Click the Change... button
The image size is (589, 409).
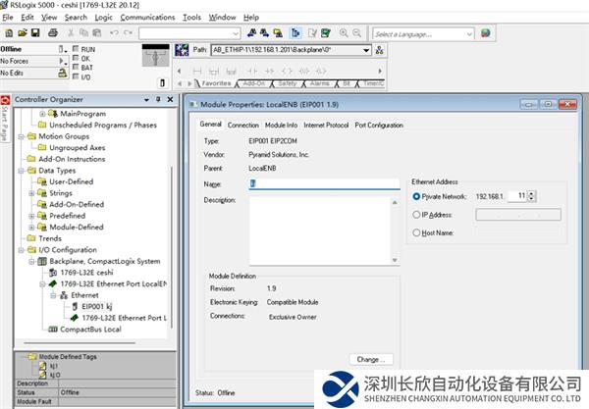pyautogui.click(x=373, y=359)
